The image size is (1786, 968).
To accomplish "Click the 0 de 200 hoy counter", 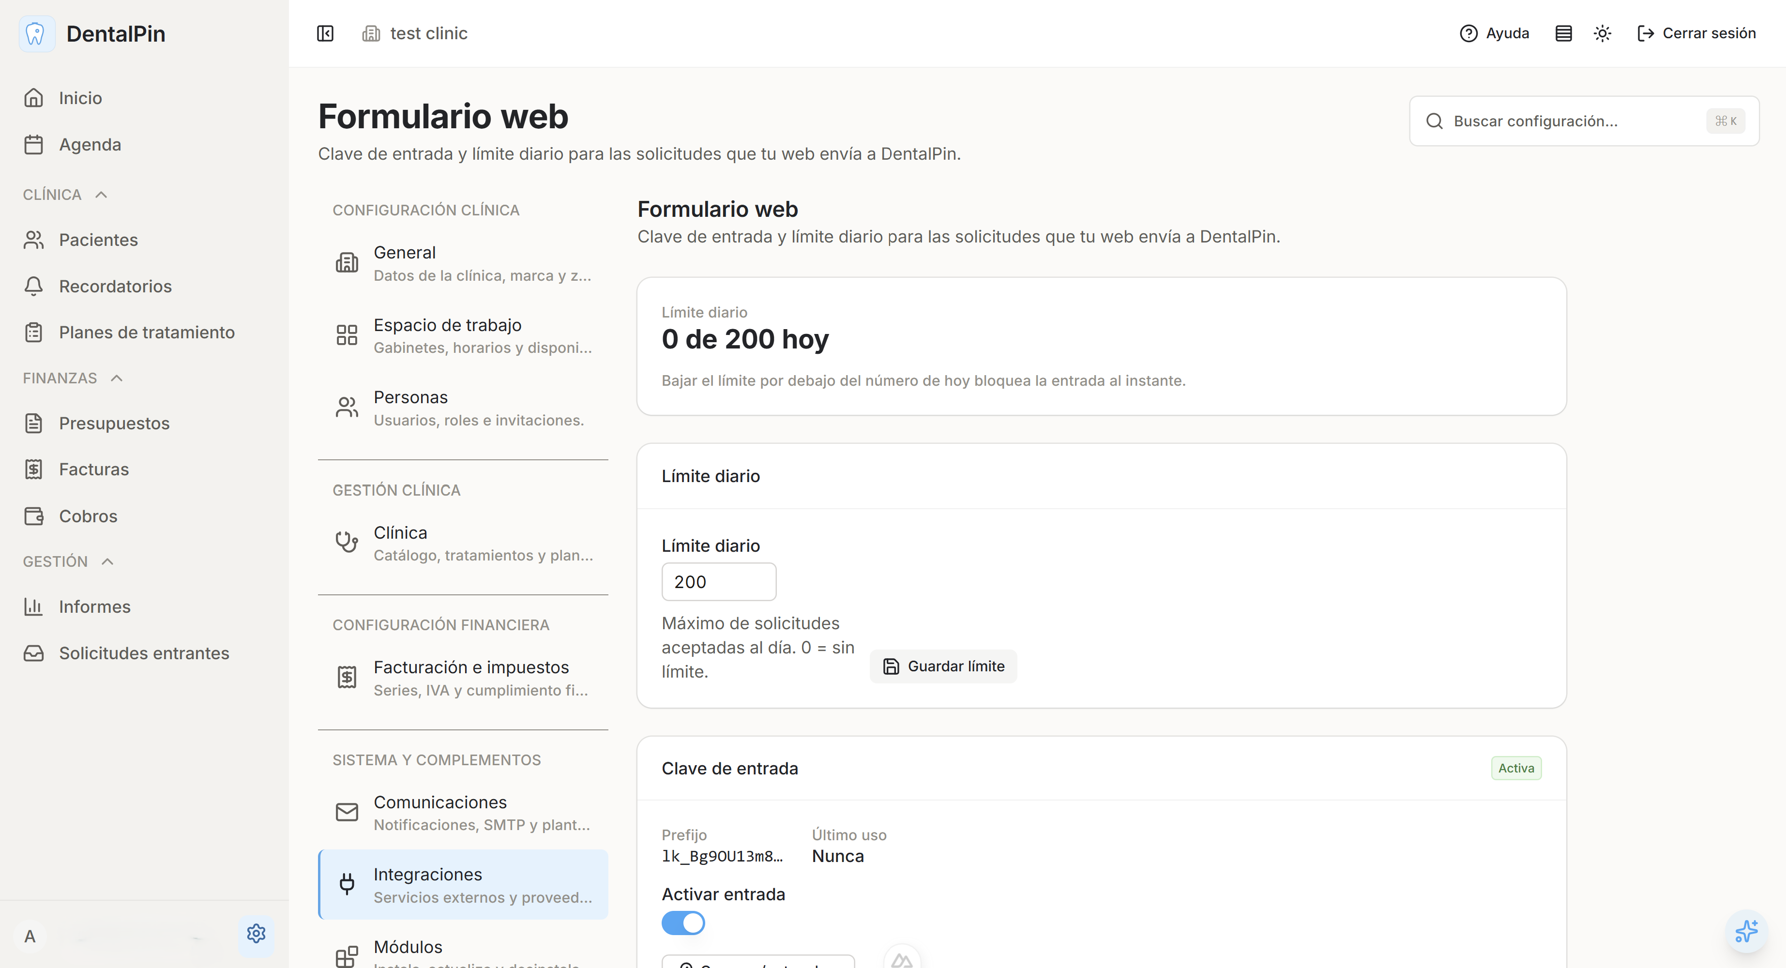I will pyautogui.click(x=745, y=339).
